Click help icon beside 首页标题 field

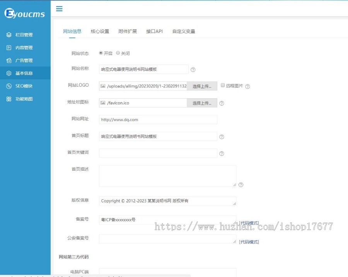(x=222, y=137)
